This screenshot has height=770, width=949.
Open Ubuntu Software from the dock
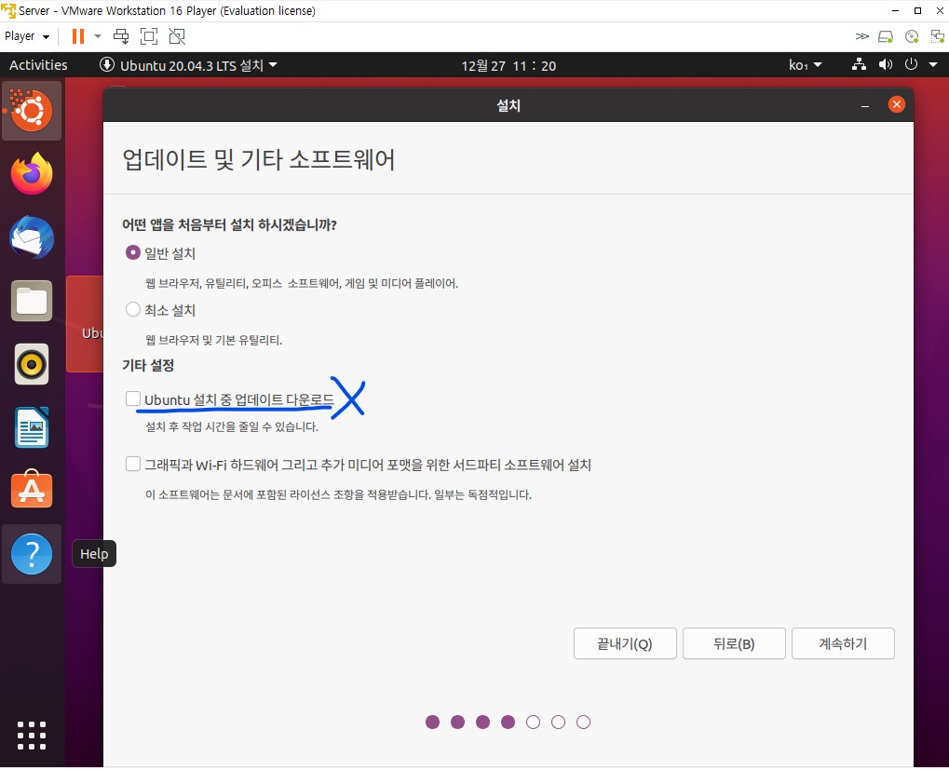click(x=32, y=490)
